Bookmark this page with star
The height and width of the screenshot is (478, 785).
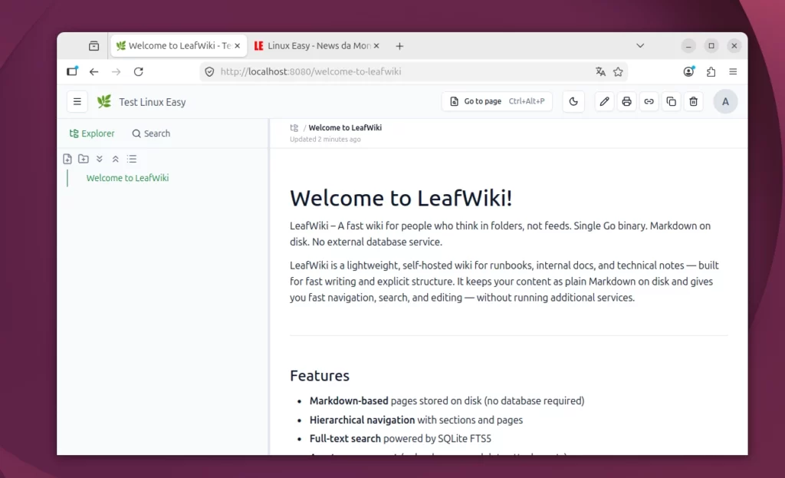coord(619,71)
